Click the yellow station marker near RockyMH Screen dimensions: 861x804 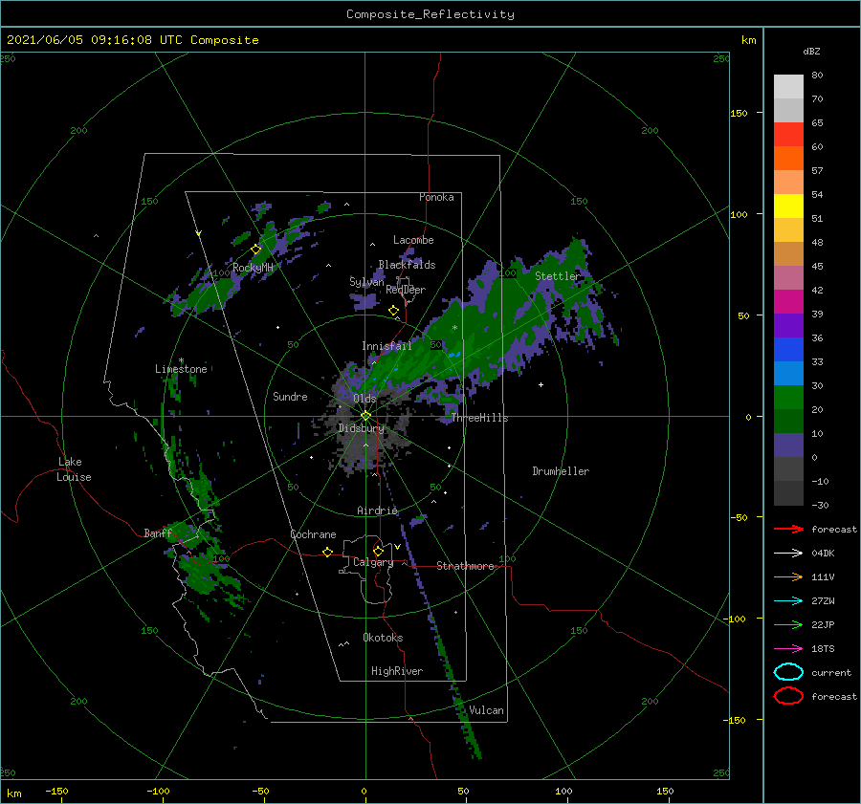255,250
